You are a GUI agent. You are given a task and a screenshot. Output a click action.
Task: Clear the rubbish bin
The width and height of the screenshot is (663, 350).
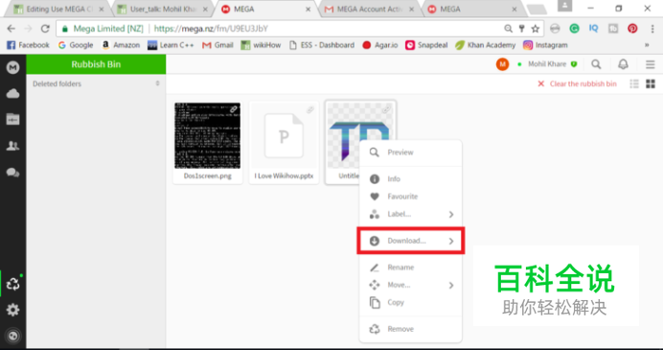tap(577, 83)
